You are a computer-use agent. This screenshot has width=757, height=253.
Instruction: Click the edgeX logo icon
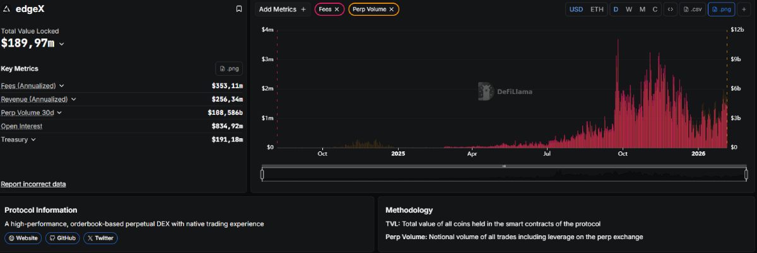point(6,9)
